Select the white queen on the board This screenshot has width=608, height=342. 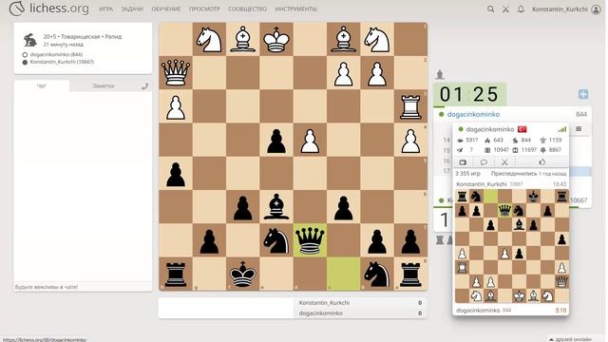point(176,72)
